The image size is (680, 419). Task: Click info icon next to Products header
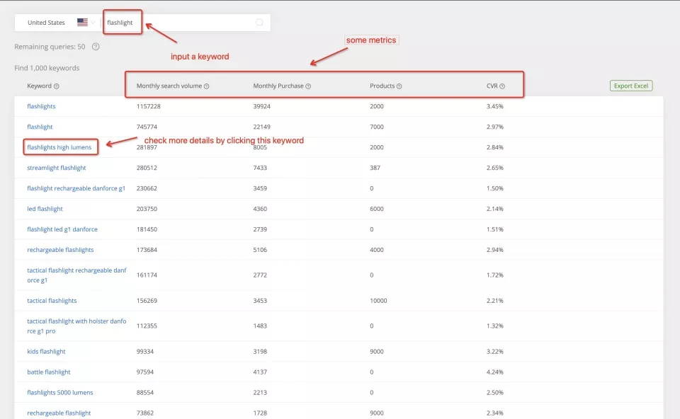tap(399, 86)
